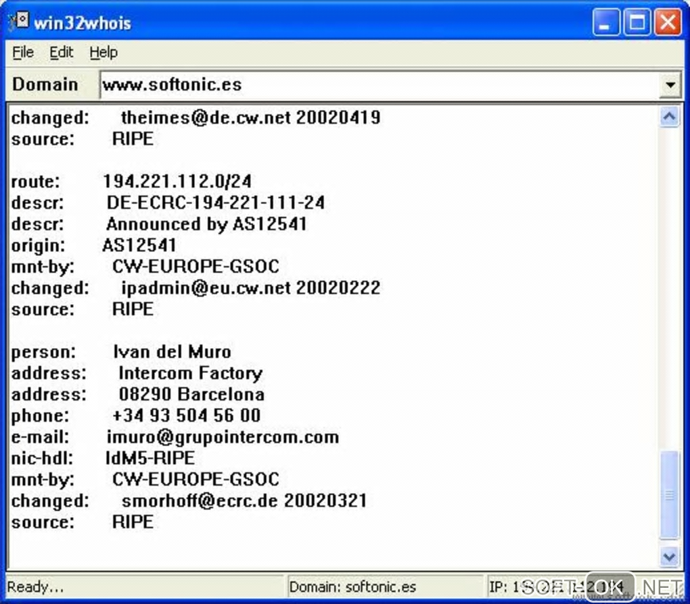Click the address Intercom Factory
The height and width of the screenshot is (604, 690).
tap(191, 373)
